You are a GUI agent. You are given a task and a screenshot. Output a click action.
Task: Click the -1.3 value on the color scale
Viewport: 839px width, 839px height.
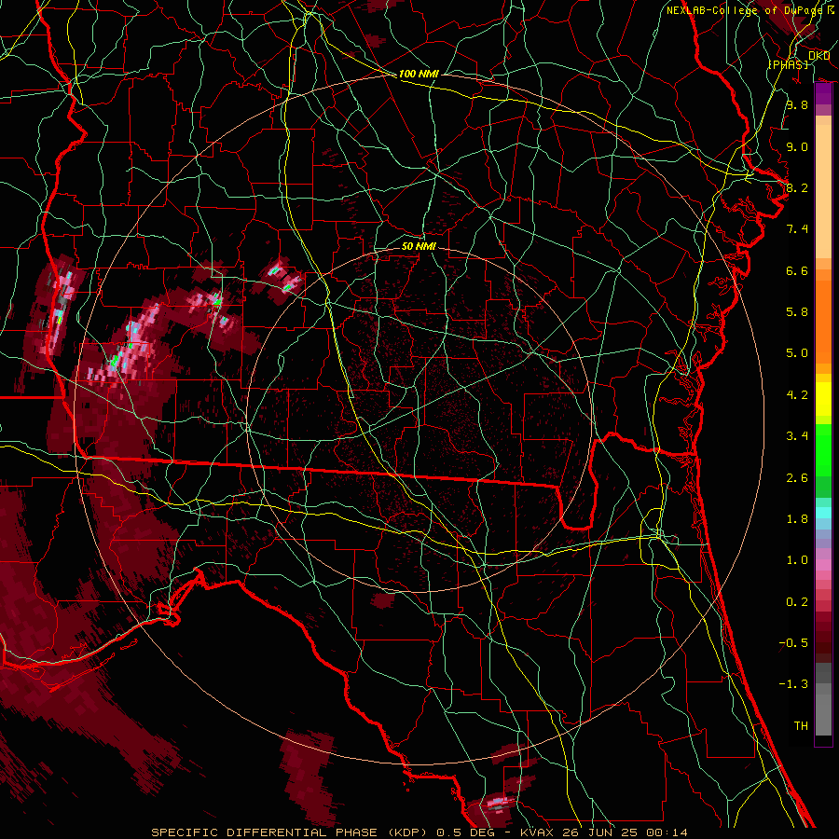(793, 684)
